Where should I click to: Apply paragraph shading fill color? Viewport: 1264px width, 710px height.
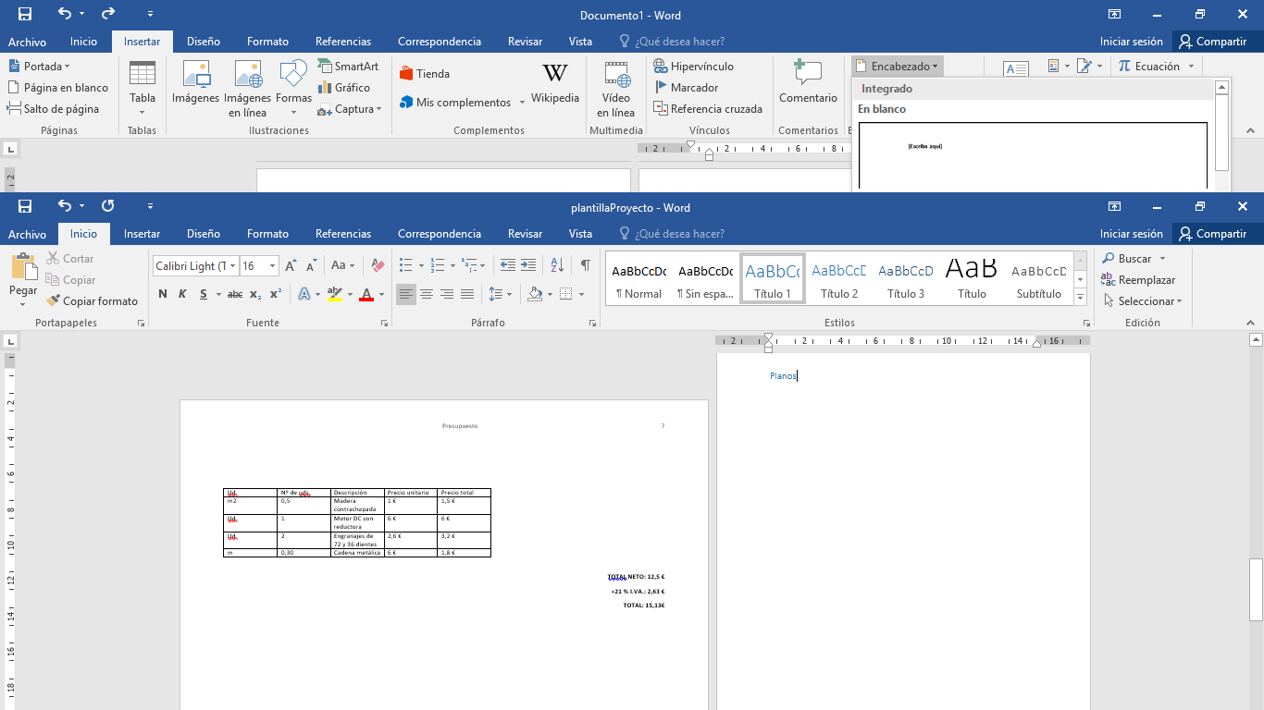(x=535, y=294)
